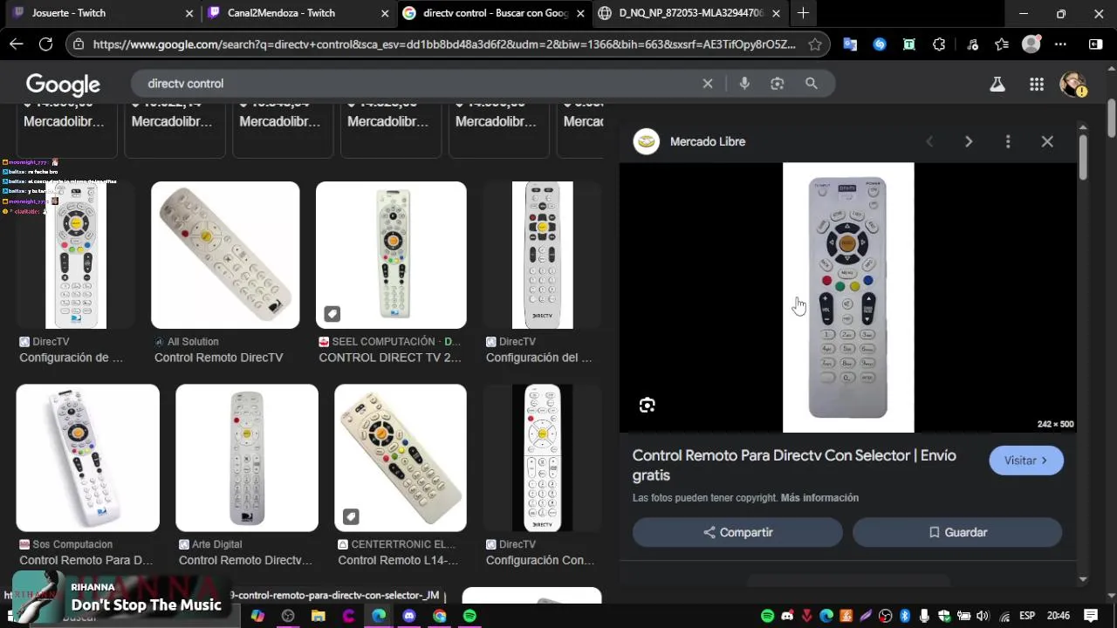Open the 20:46 clock in taskbar
Viewport: 1117px width, 628px height.
[1058, 616]
